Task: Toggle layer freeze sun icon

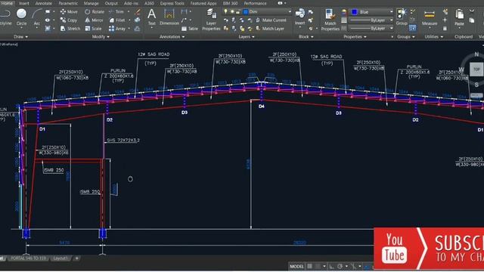Action: (232, 12)
